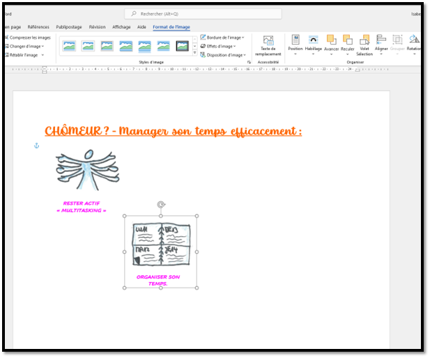Switch to Références tab
Screen dimensions: 430x358
pyautogui.click(x=38, y=27)
